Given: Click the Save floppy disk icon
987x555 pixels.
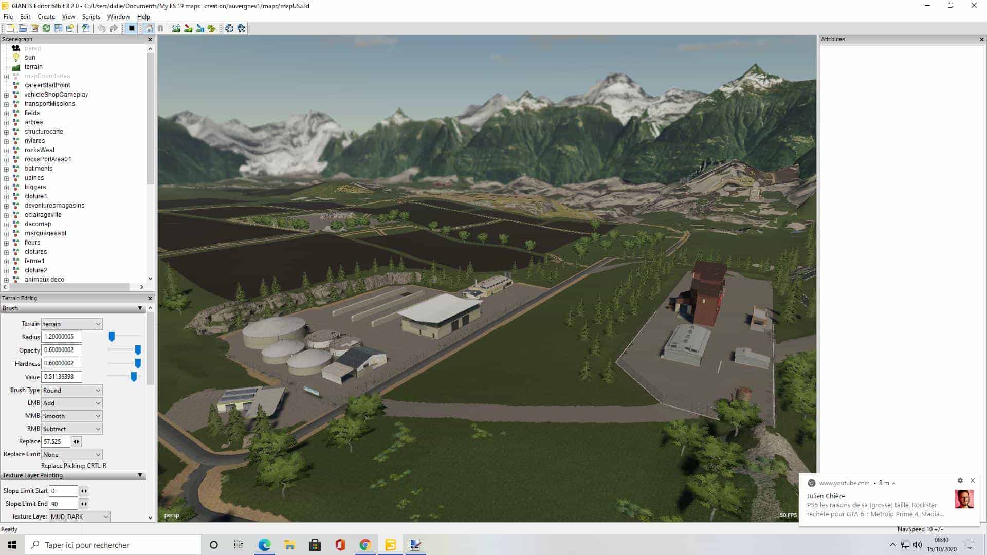Looking at the screenshot, I should [x=58, y=28].
